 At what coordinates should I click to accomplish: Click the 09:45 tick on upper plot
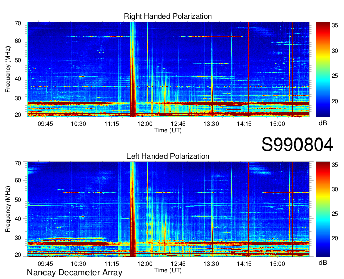point(46,124)
